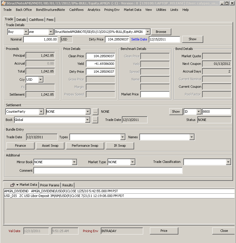Image resolution: width=236 pixels, height=243 pixels.
Task: Open the Utilities menu
Action: pyautogui.click(x=161, y=10)
